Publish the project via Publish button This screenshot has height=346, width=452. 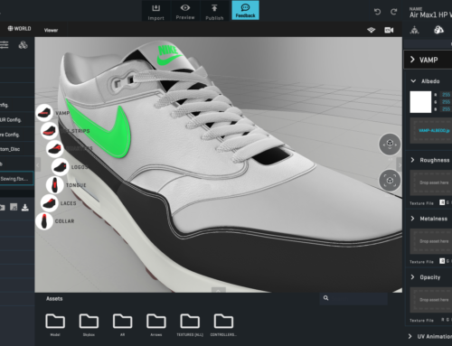click(x=214, y=11)
